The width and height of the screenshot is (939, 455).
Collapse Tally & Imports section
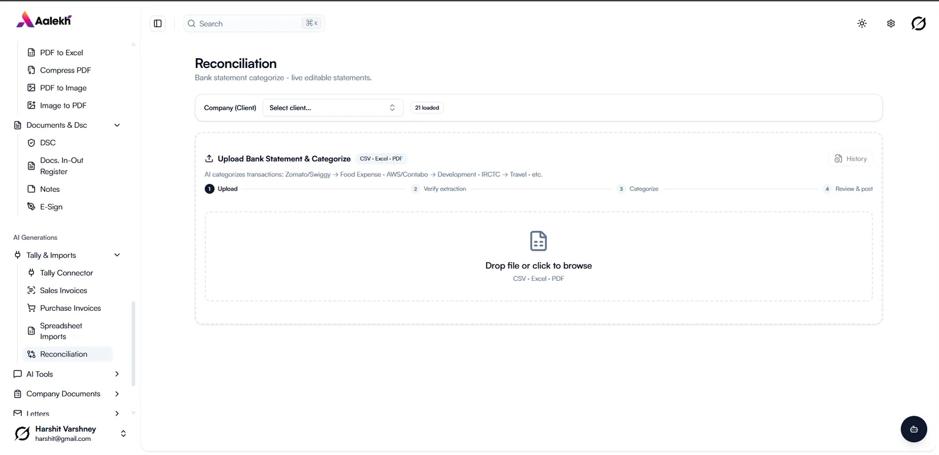67,255
